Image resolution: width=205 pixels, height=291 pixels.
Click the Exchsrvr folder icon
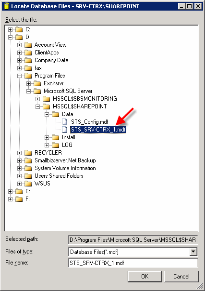37,83
